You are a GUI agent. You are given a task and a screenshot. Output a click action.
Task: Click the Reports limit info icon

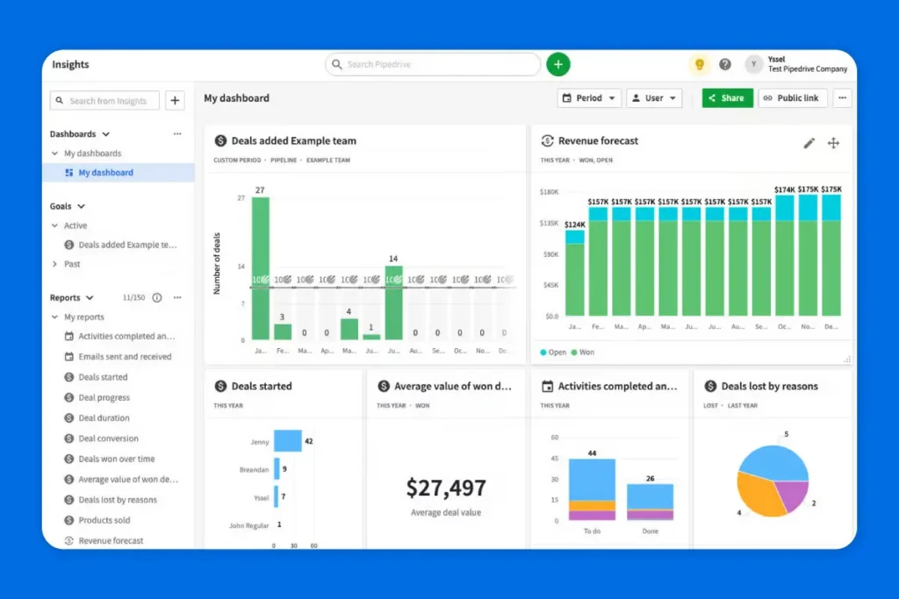tap(156, 298)
